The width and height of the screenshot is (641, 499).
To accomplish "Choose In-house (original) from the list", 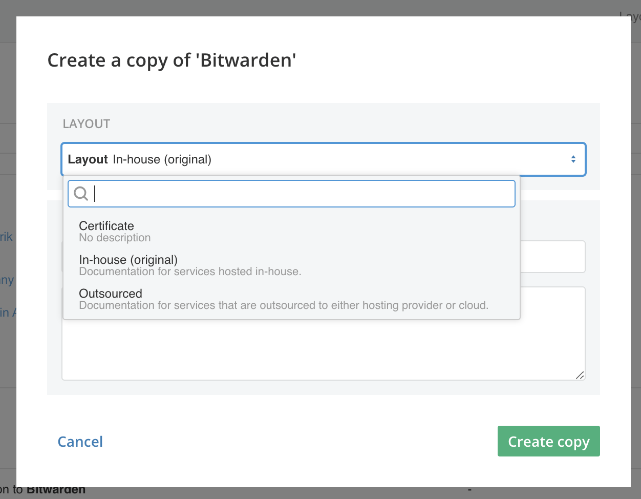I will click(291, 265).
